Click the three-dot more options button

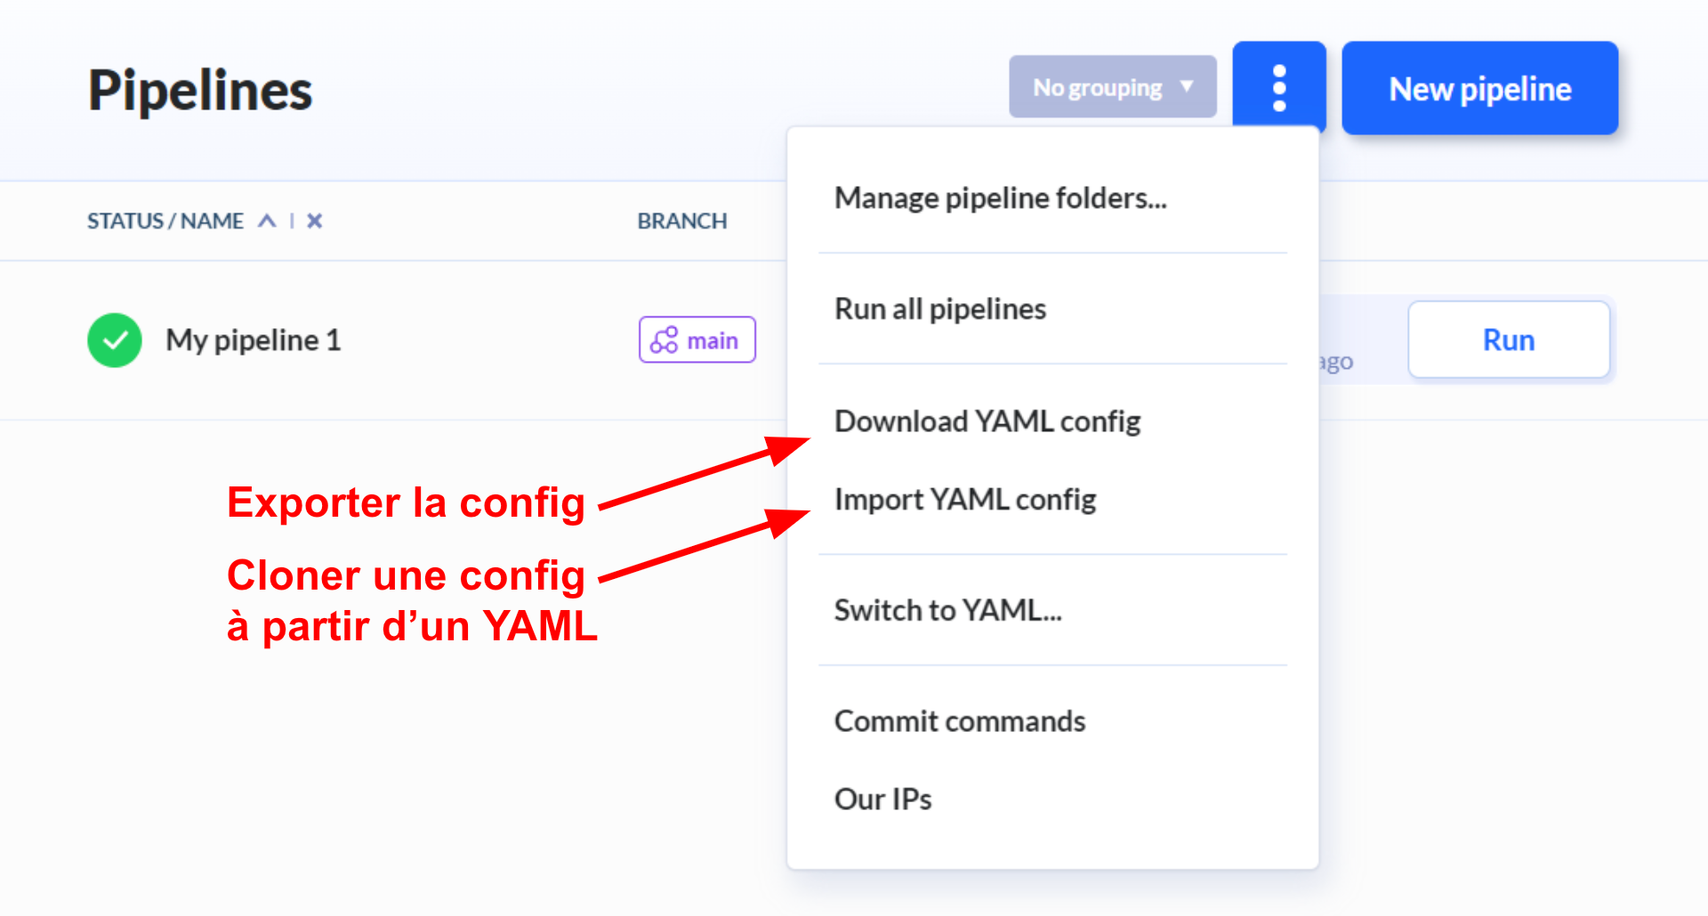(1278, 88)
